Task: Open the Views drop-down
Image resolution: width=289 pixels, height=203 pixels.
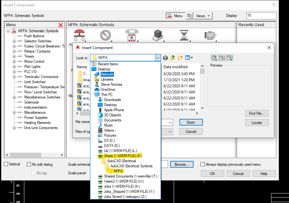Action: [x=203, y=15]
